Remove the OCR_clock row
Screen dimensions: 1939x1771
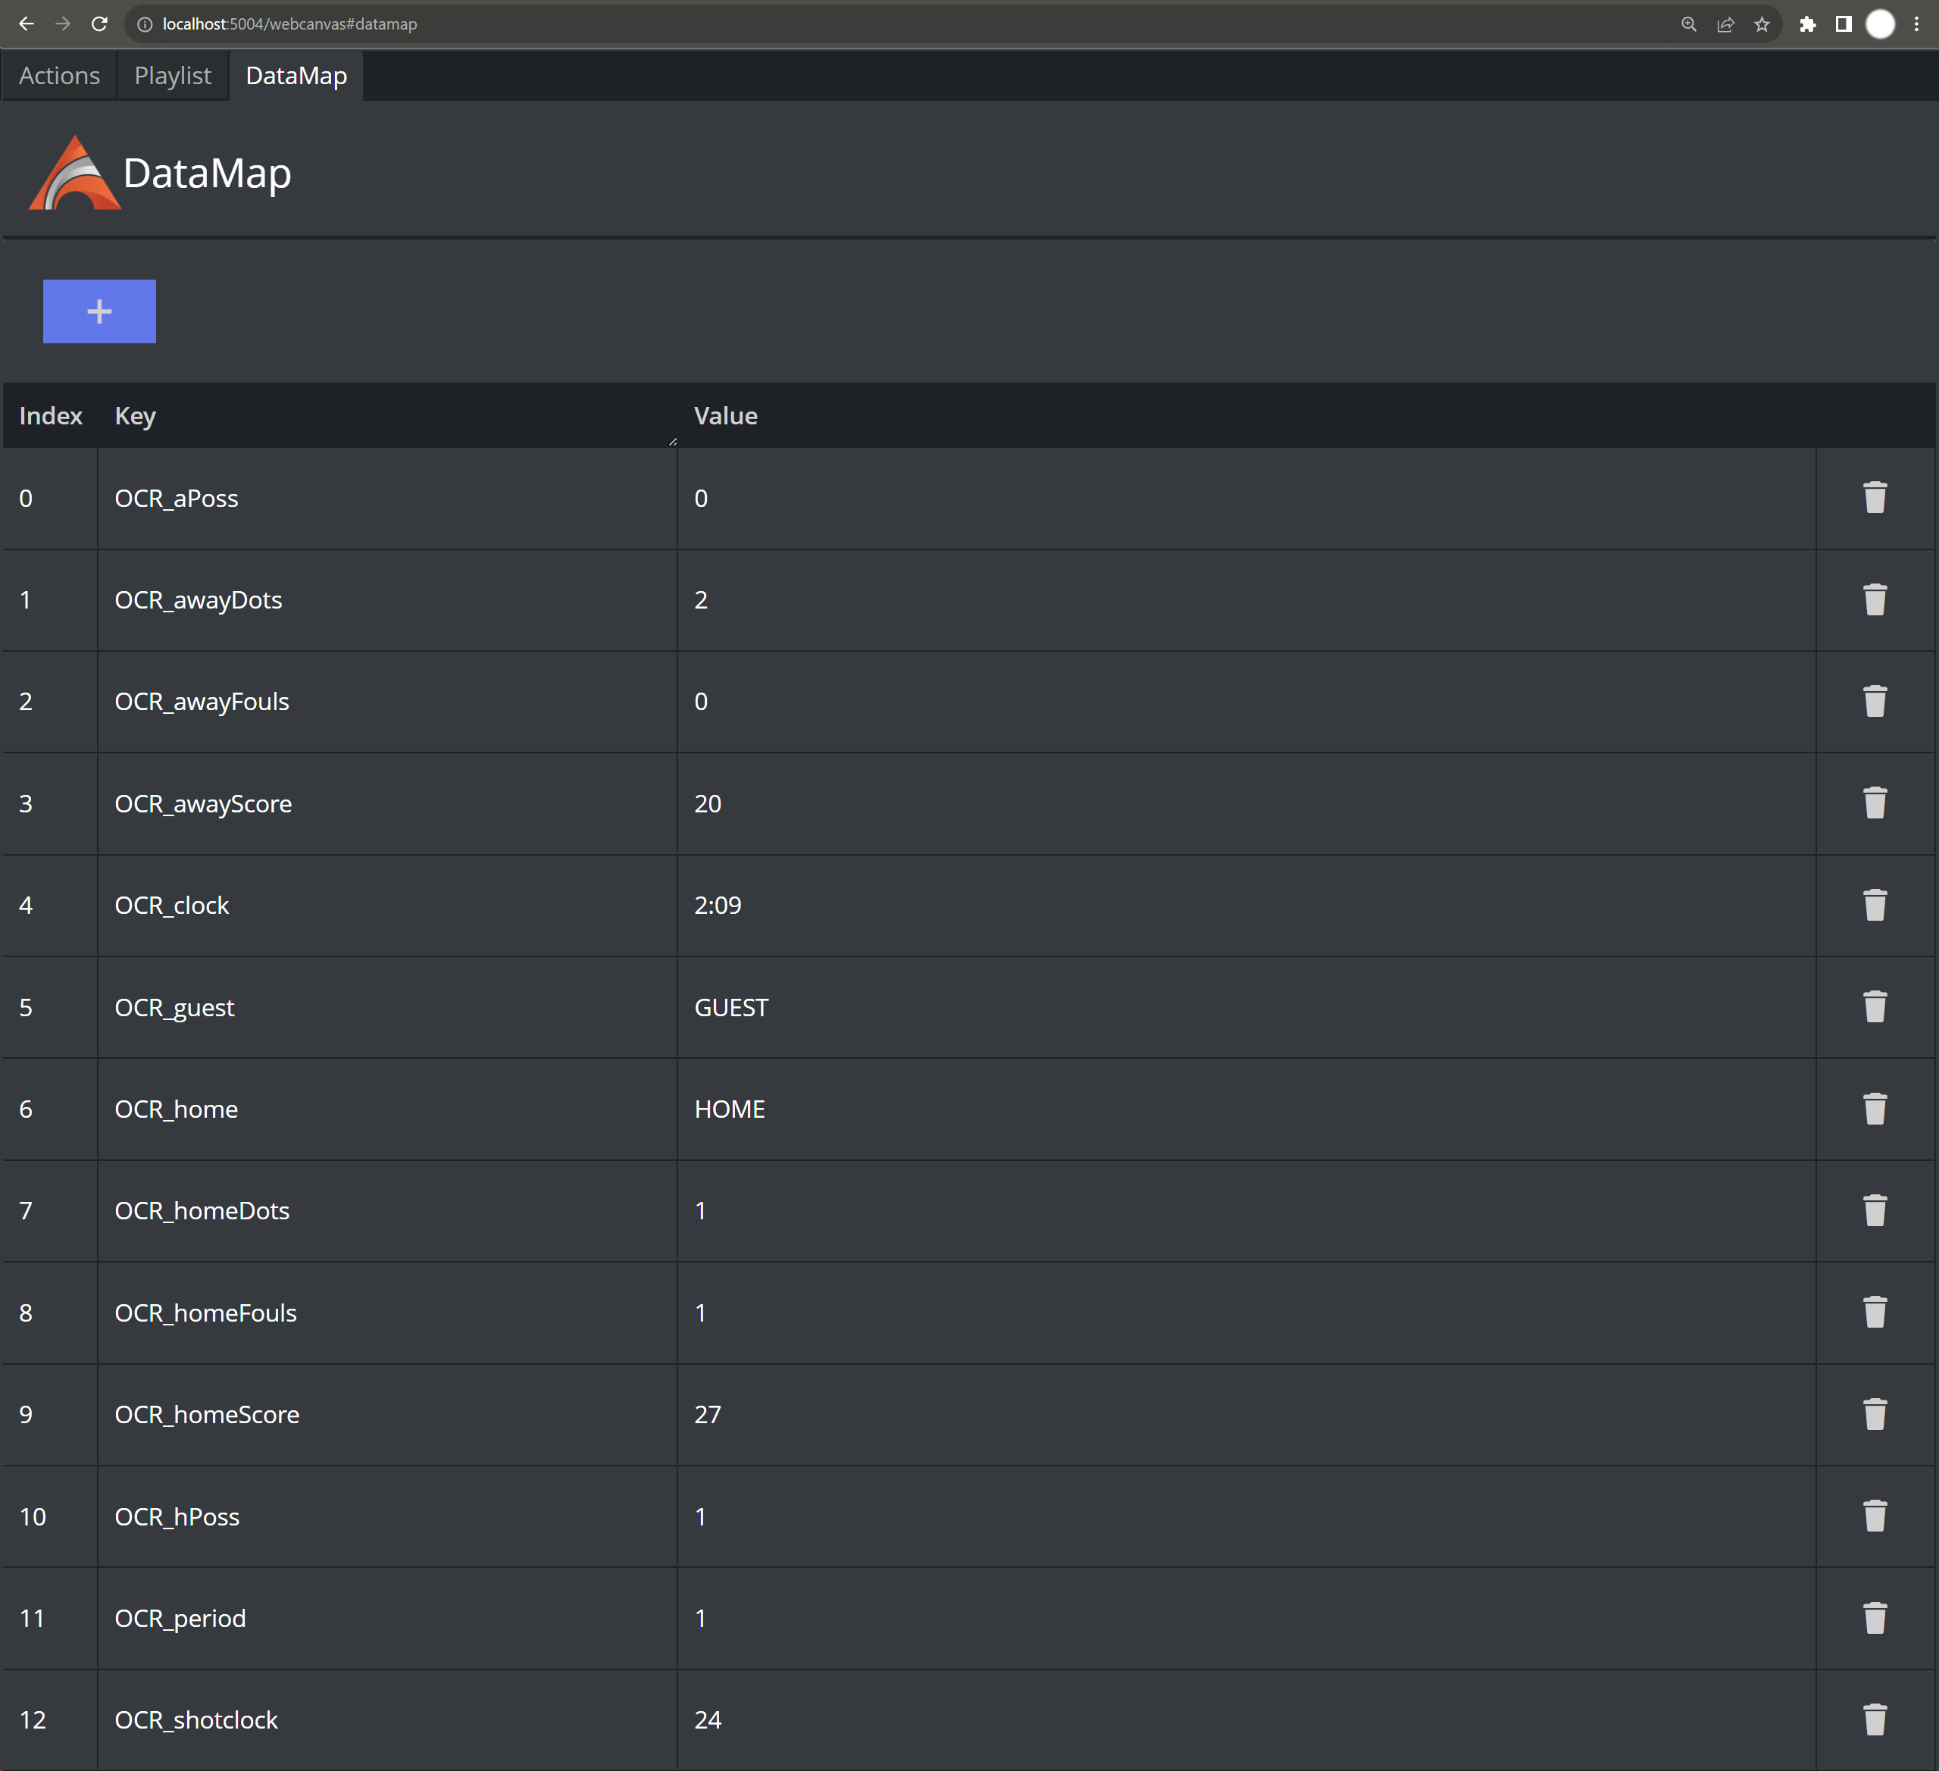pyautogui.click(x=1874, y=906)
